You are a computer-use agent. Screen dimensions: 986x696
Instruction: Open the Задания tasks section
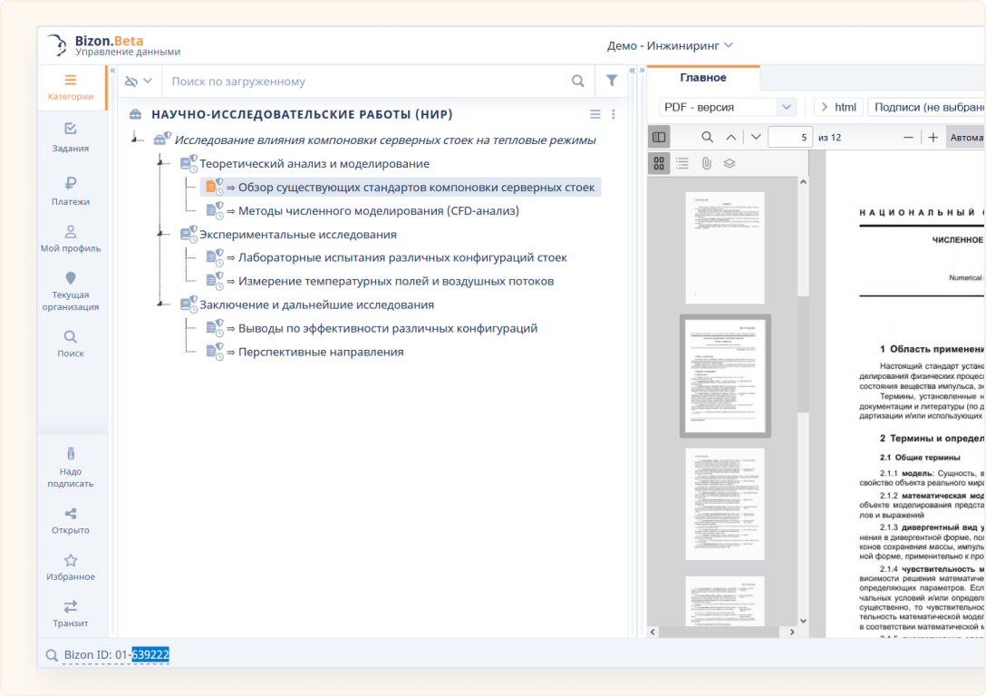(x=71, y=138)
